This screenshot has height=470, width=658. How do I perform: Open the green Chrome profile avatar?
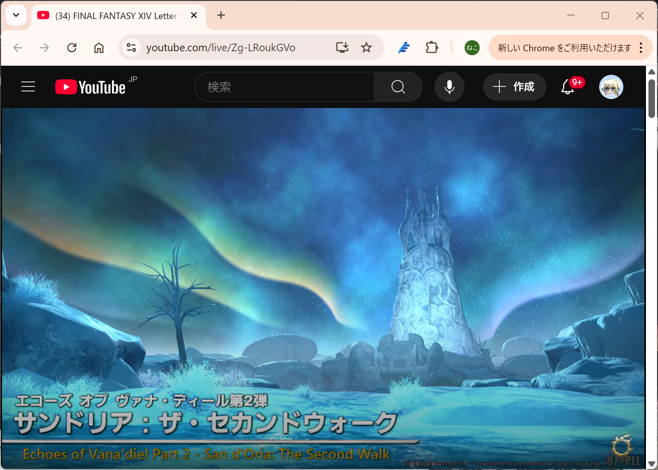472,48
